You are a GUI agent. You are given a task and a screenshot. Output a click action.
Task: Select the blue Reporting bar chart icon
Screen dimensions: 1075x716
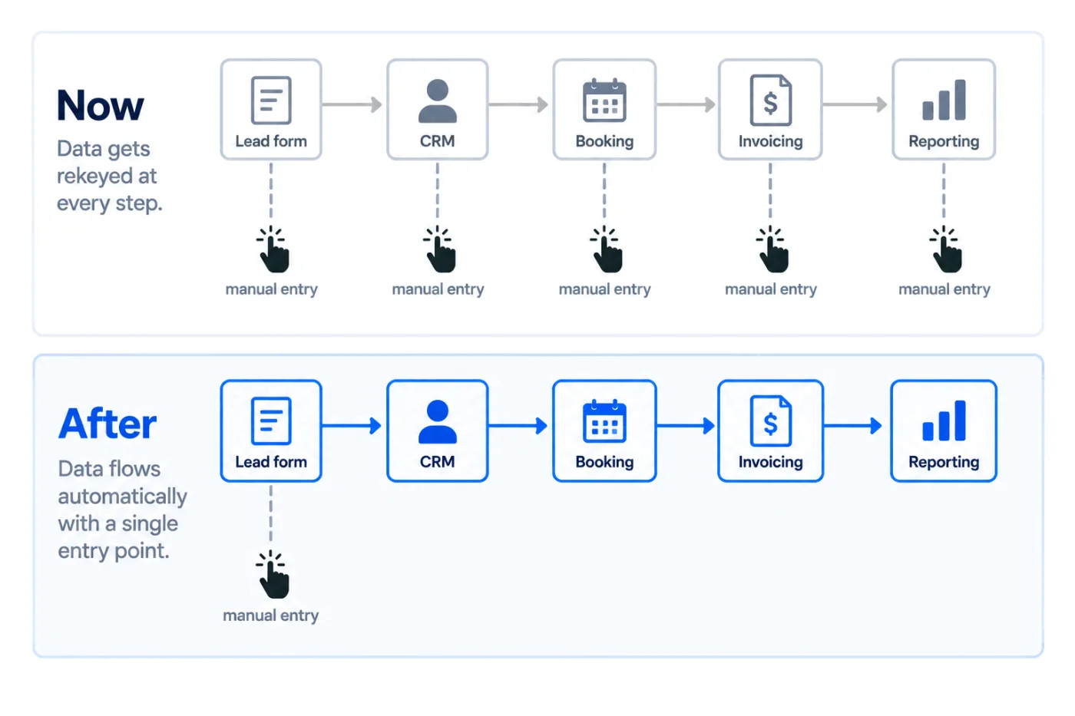(x=944, y=421)
